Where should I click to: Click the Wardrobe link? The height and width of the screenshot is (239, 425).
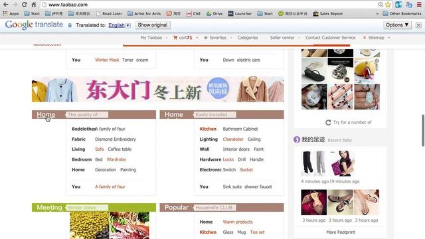(x=116, y=159)
